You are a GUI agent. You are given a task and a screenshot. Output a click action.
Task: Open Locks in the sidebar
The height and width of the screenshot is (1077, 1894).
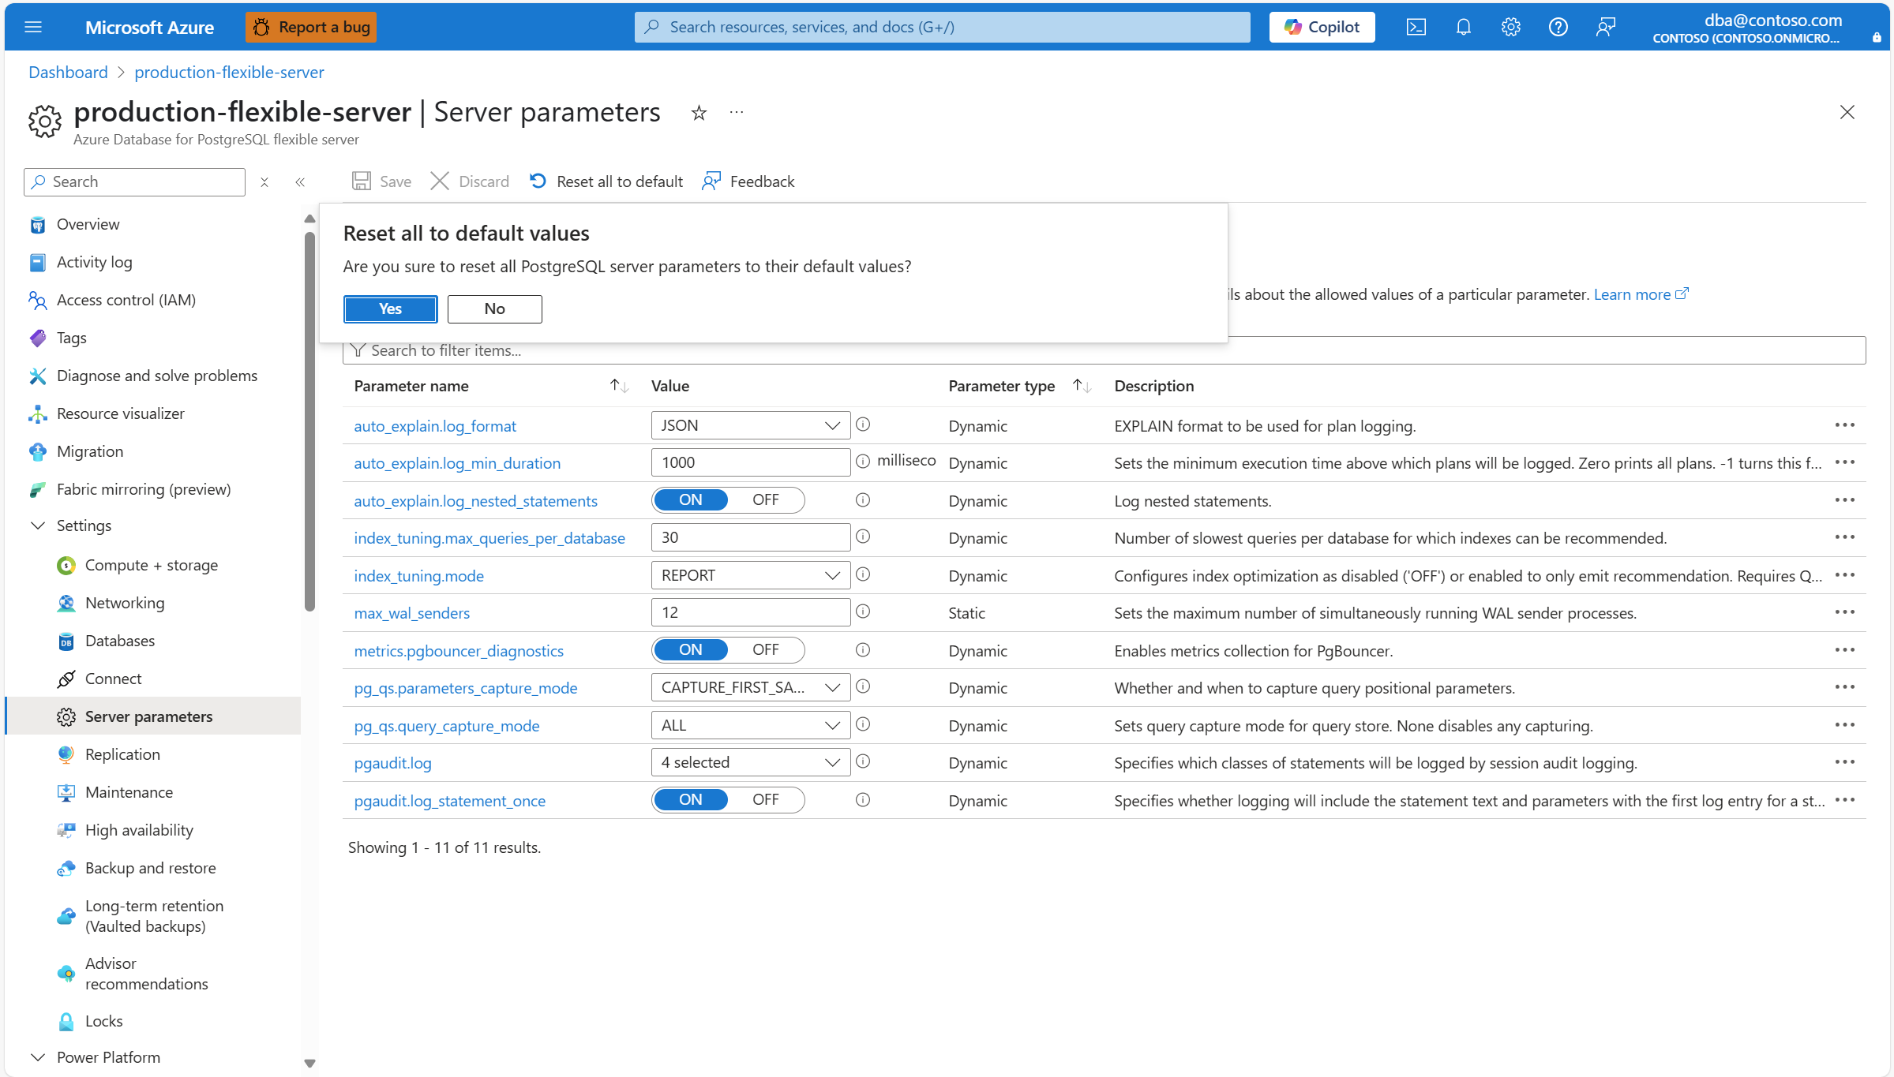[x=103, y=1021]
